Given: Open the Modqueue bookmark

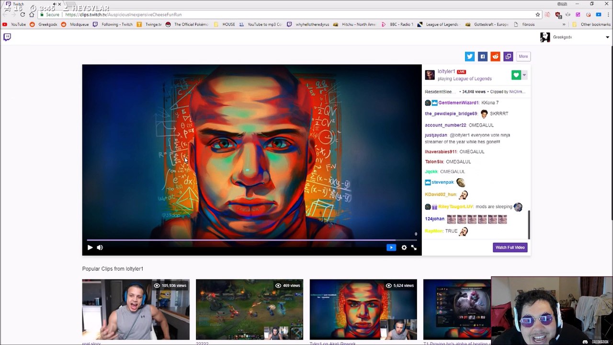Looking at the screenshot, I should [75, 24].
